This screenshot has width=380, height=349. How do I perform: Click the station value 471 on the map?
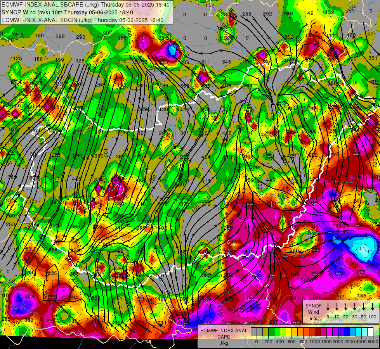pos(206,180)
